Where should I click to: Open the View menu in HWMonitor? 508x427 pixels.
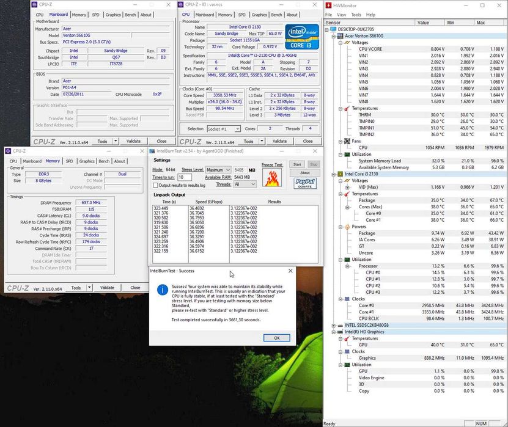[x=342, y=15]
